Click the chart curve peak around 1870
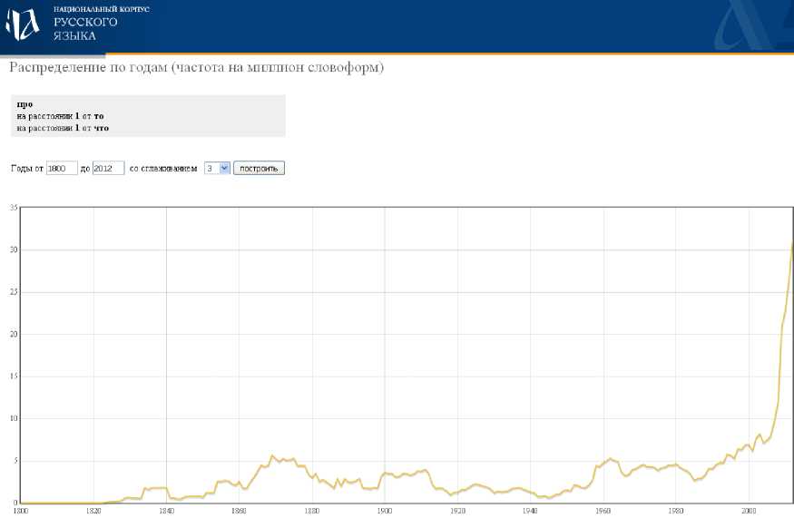The image size is (794, 528). coord(272,456)
